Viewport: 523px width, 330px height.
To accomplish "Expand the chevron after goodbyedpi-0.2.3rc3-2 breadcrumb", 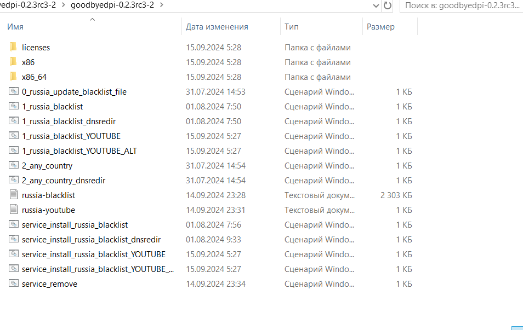I will (162, 5).
